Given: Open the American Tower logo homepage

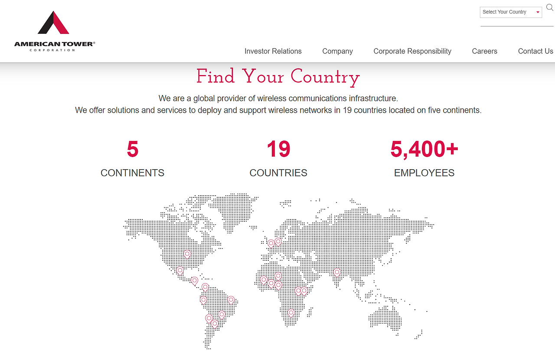Looking at the screenshot, I should [x=55, y=31].
